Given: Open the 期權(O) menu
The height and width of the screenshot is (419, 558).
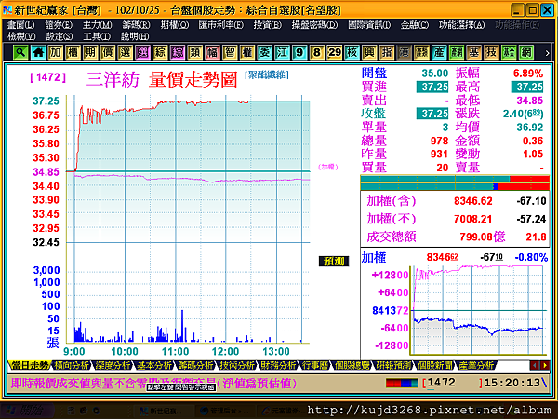Looking at the screenshot, I should click(175, 25).
